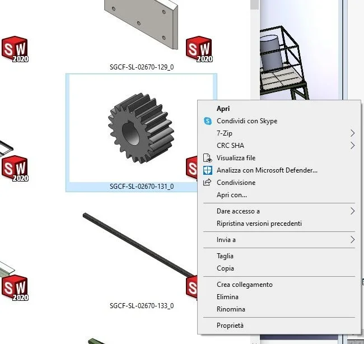
Task: Expand the Invia a submenu arrow
Action: click(x=352, y=240)
